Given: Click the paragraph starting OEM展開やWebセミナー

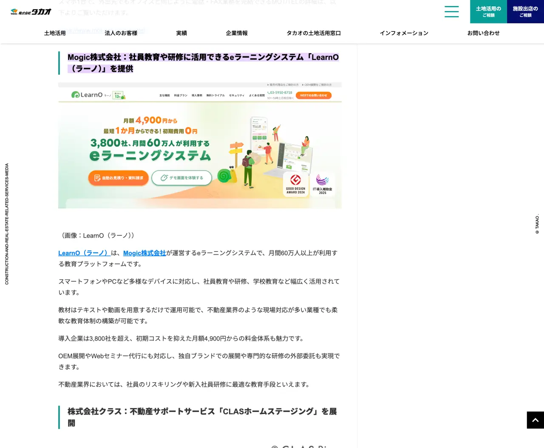Looking at the screenshot, I should (199, 361).
